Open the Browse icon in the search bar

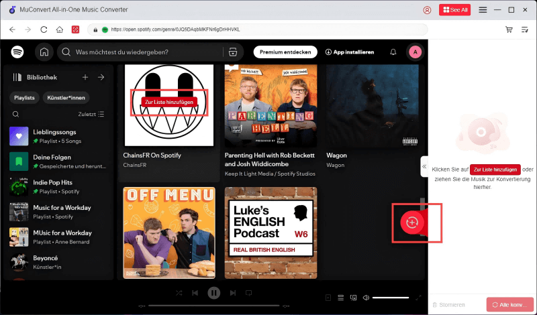tap(233, 52)
